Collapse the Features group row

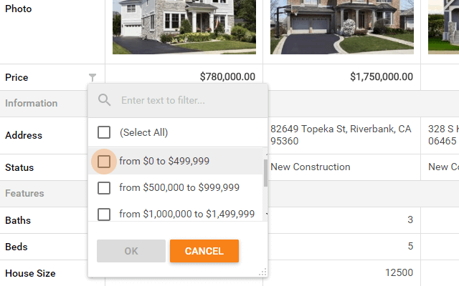[x=24, y=193]
